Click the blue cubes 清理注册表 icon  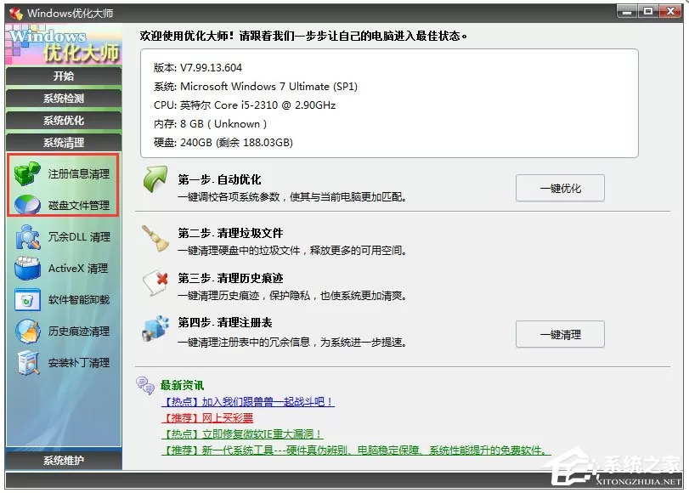[155, 328]
